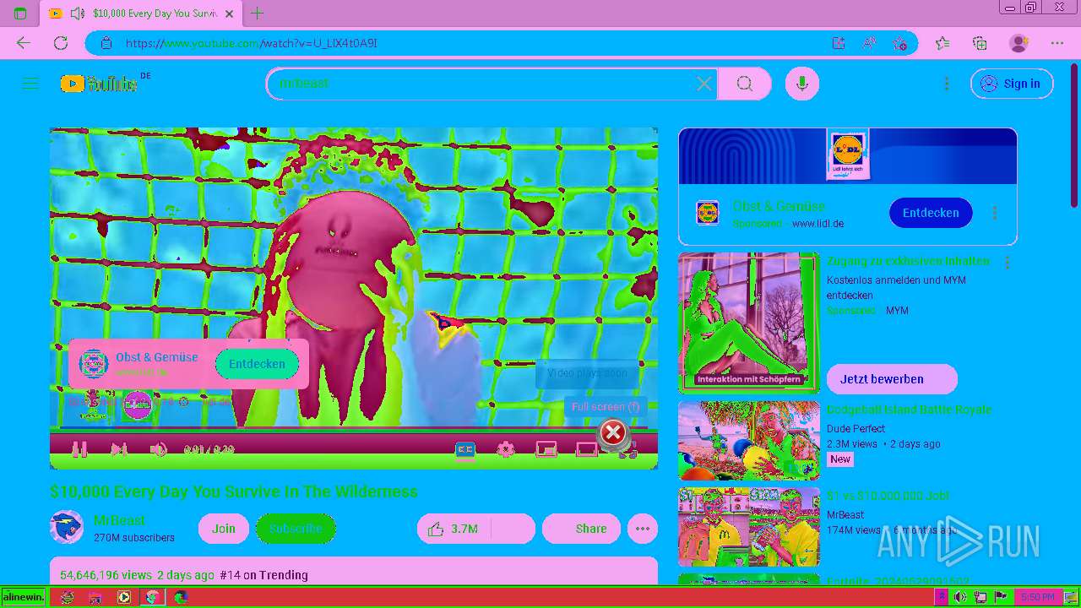
Task: Click system tray volume icon
Action: 961,597
